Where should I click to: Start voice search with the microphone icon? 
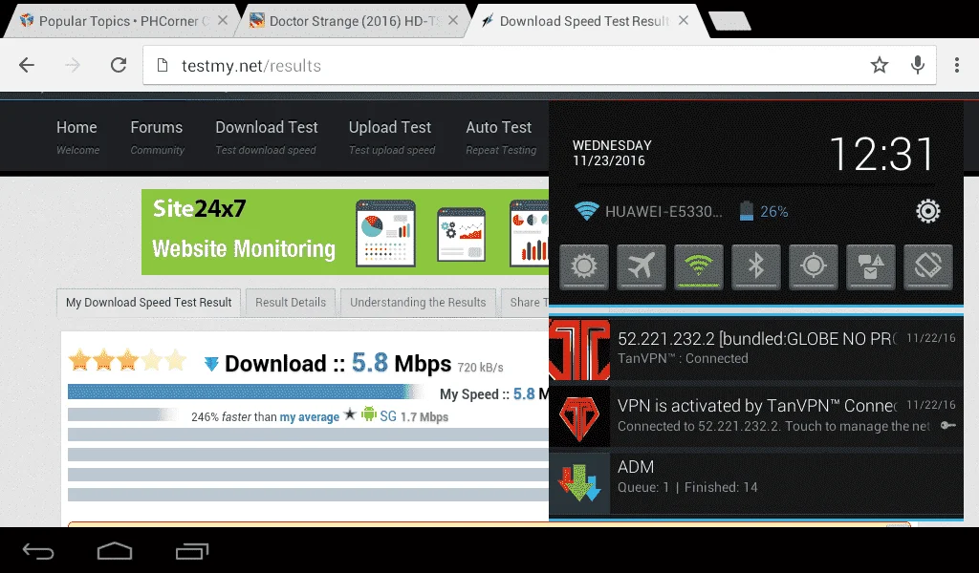(917, 65)
